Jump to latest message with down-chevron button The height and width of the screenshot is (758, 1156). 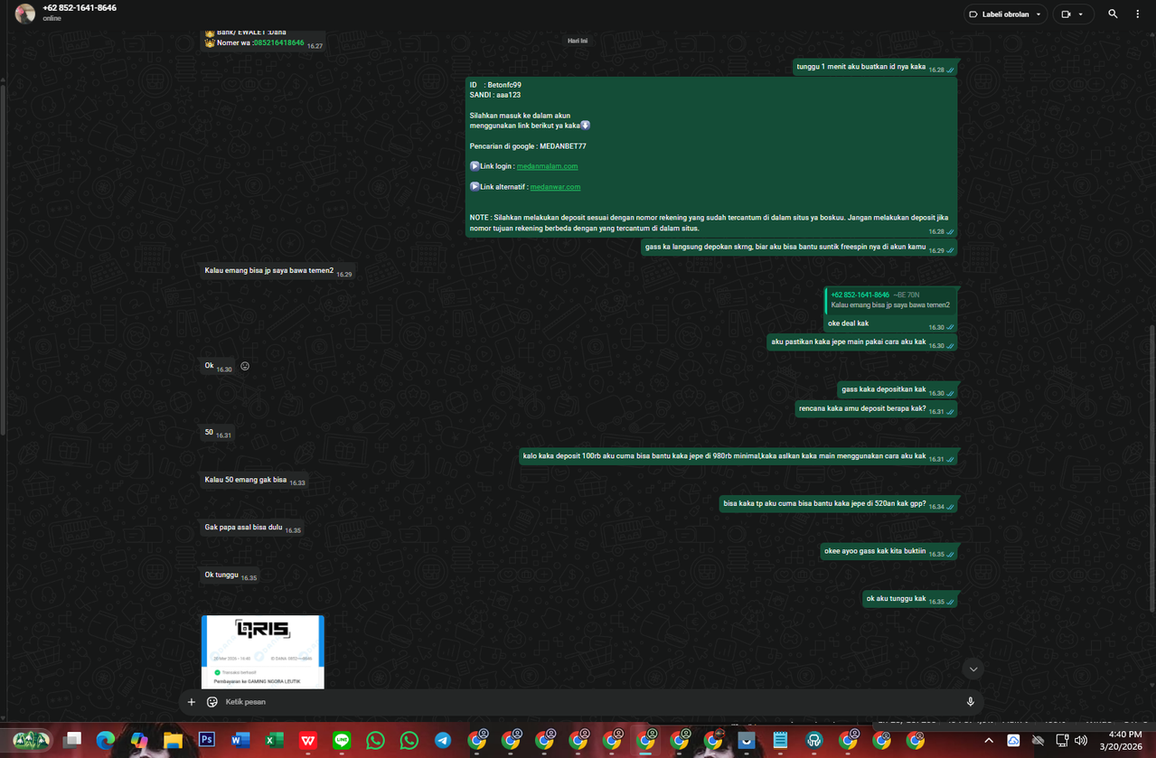point(973,669)
